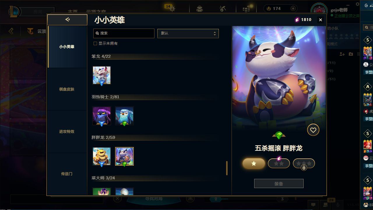Screen dimensions: 373x210
Task: Click the back arrow button at top-left
Action: coord(67,20)
